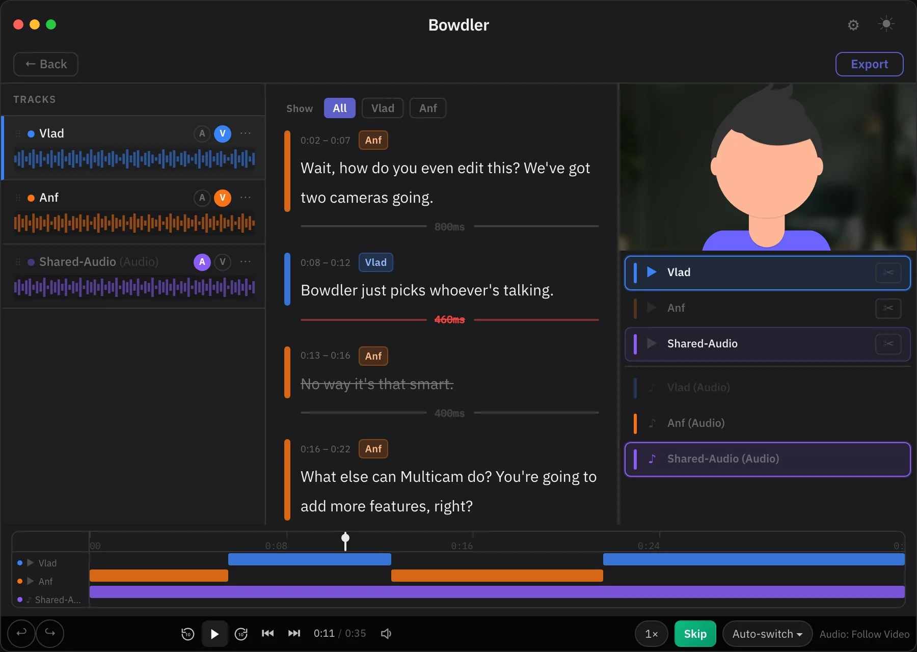Mute audio with the speaker icon
Screen dimensions: 917x652
[x=386, y=634]
